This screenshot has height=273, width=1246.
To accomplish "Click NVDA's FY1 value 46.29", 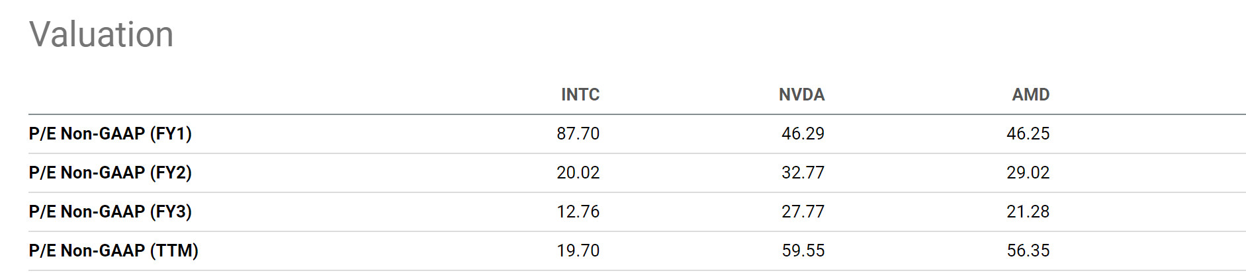I will pyautogui.click(x=803, y=134).
